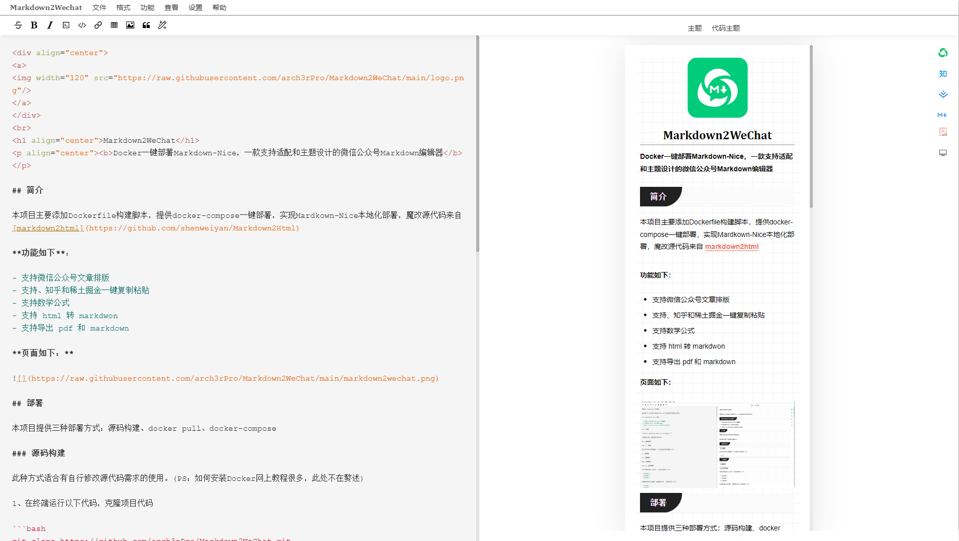Apply strikethrough formatting from toolbar
This screenshot has width=959, height=541.
(19, 25)
